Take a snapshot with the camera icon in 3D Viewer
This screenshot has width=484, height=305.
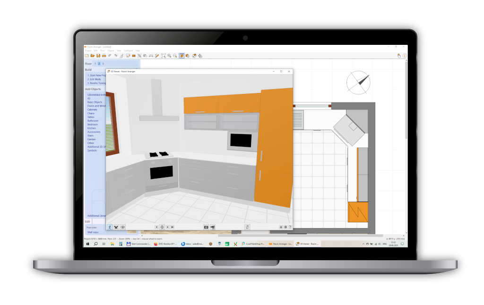(x=206, y=226)
